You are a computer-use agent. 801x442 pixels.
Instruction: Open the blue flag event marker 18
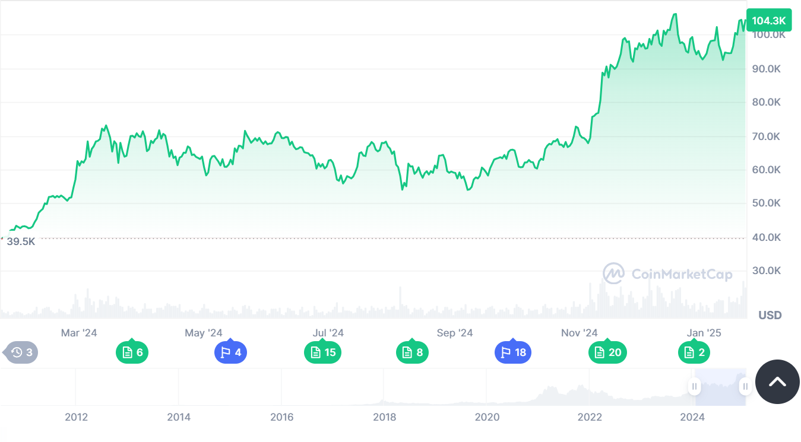tap(513, 352)
